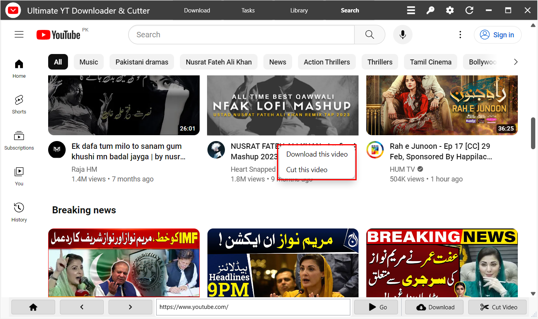This screenshot has width=538, height=319.
Task: Click the scrollbar down arrow
Action: pyautogui.click(x=533, y=294)
